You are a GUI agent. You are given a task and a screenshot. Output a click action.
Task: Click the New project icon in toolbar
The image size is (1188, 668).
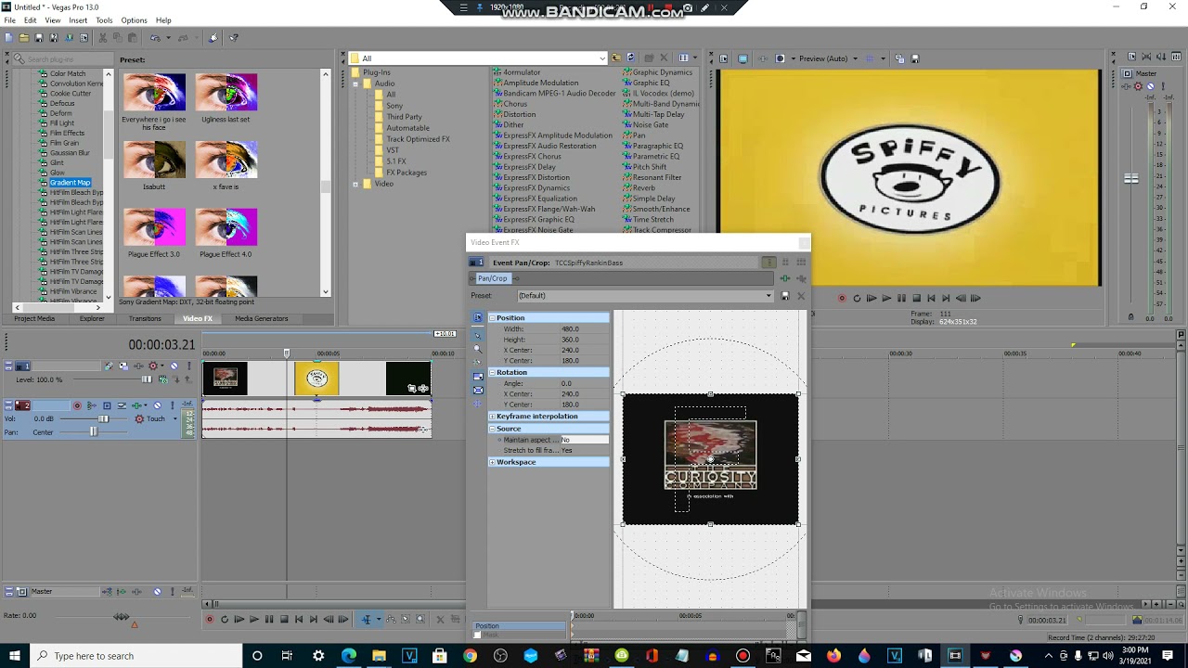coord(8,37)
